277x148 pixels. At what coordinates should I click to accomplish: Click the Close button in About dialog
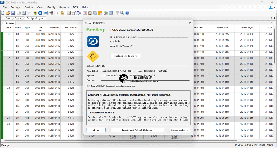click(96, 130)
